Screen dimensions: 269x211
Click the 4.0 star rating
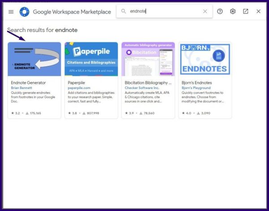(187, 113)
